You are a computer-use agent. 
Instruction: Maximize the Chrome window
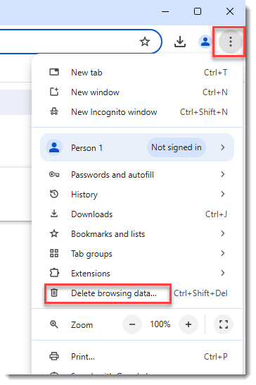[198, 11]
